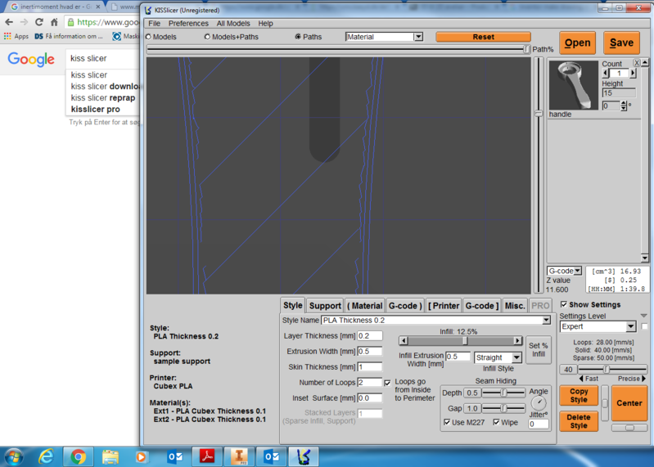Open the All Models menu
Viewport: 654px width, 467px height.
coord(233,24)
